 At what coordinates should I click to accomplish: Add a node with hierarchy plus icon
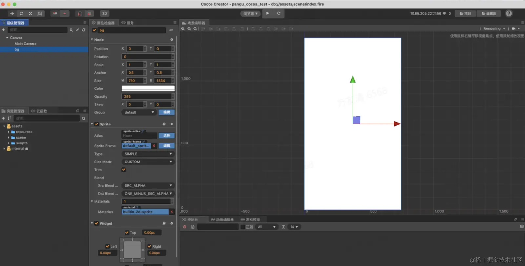[3, 30]
